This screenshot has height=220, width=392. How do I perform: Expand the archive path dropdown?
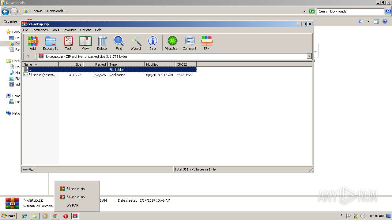(x=309, y=56)
